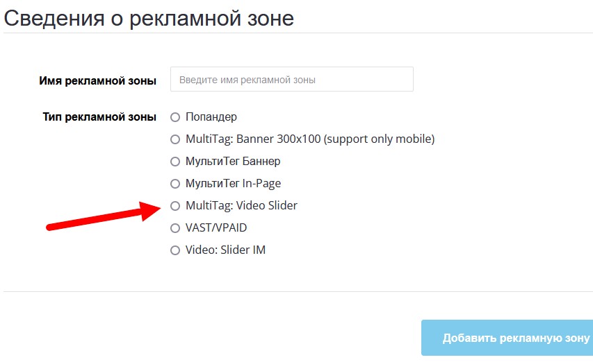Click the 'Имя рекламной зоны' field label
593x362 pixels.
pyautogui.click(x=98, y=80)
